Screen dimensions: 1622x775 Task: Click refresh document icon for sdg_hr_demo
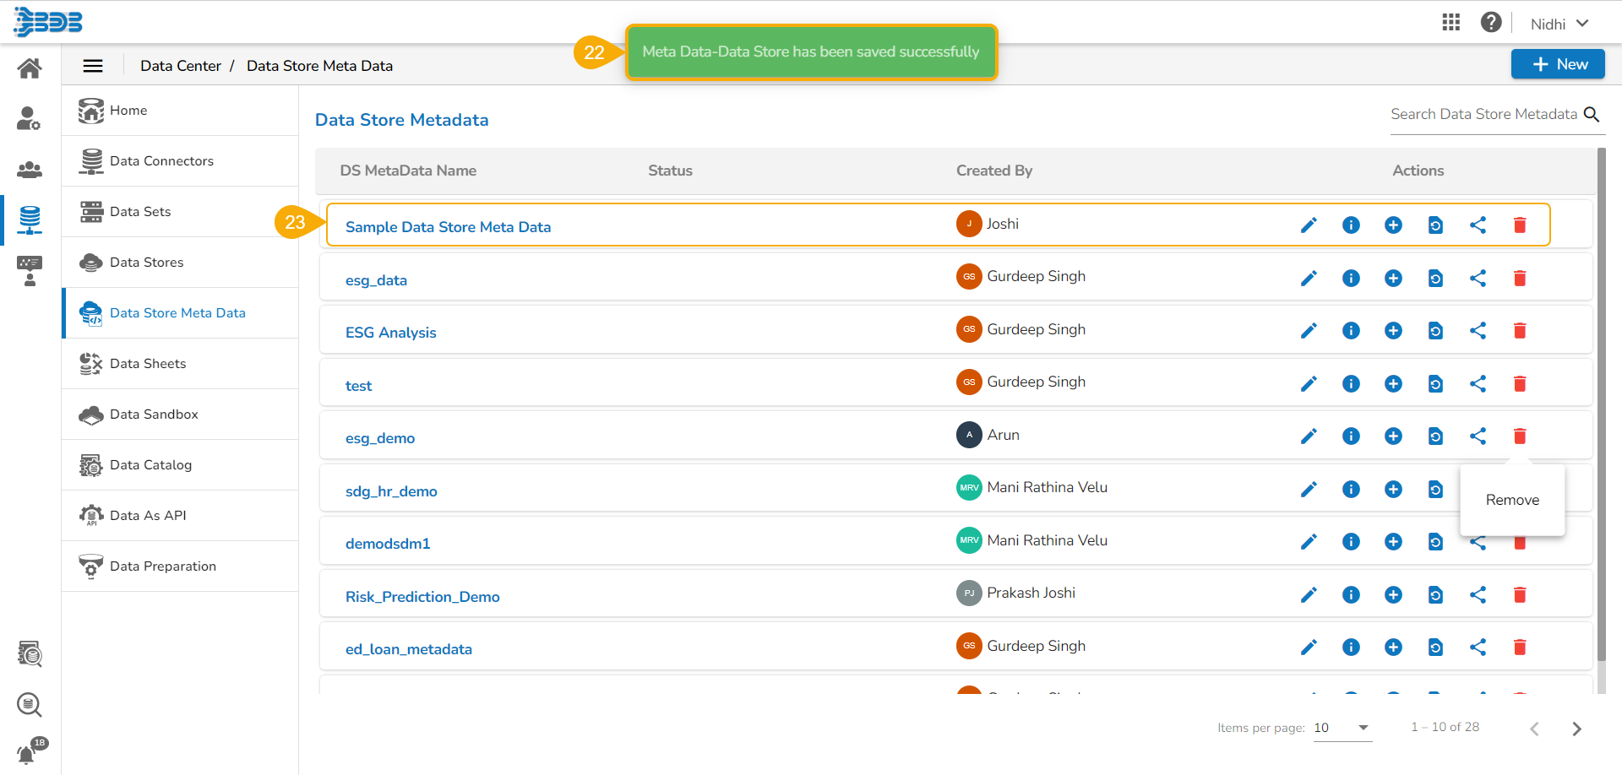1435,490
